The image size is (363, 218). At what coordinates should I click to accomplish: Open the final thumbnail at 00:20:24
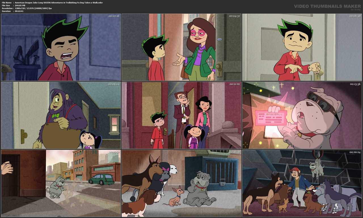tap(302, 183)
